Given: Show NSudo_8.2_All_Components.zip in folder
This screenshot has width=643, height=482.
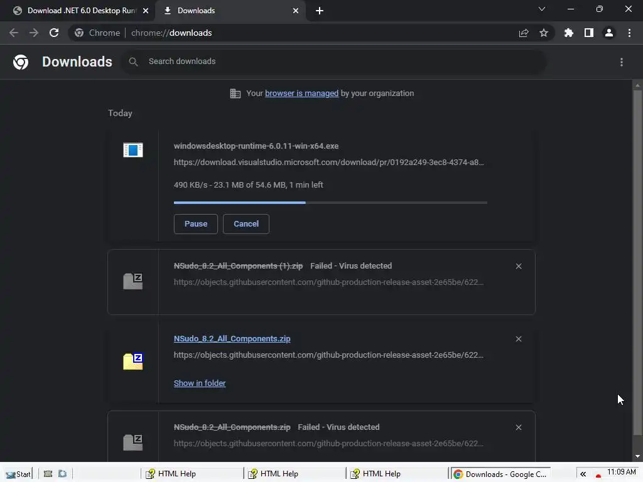Looking at the screenshot, I should click(200, 383).
